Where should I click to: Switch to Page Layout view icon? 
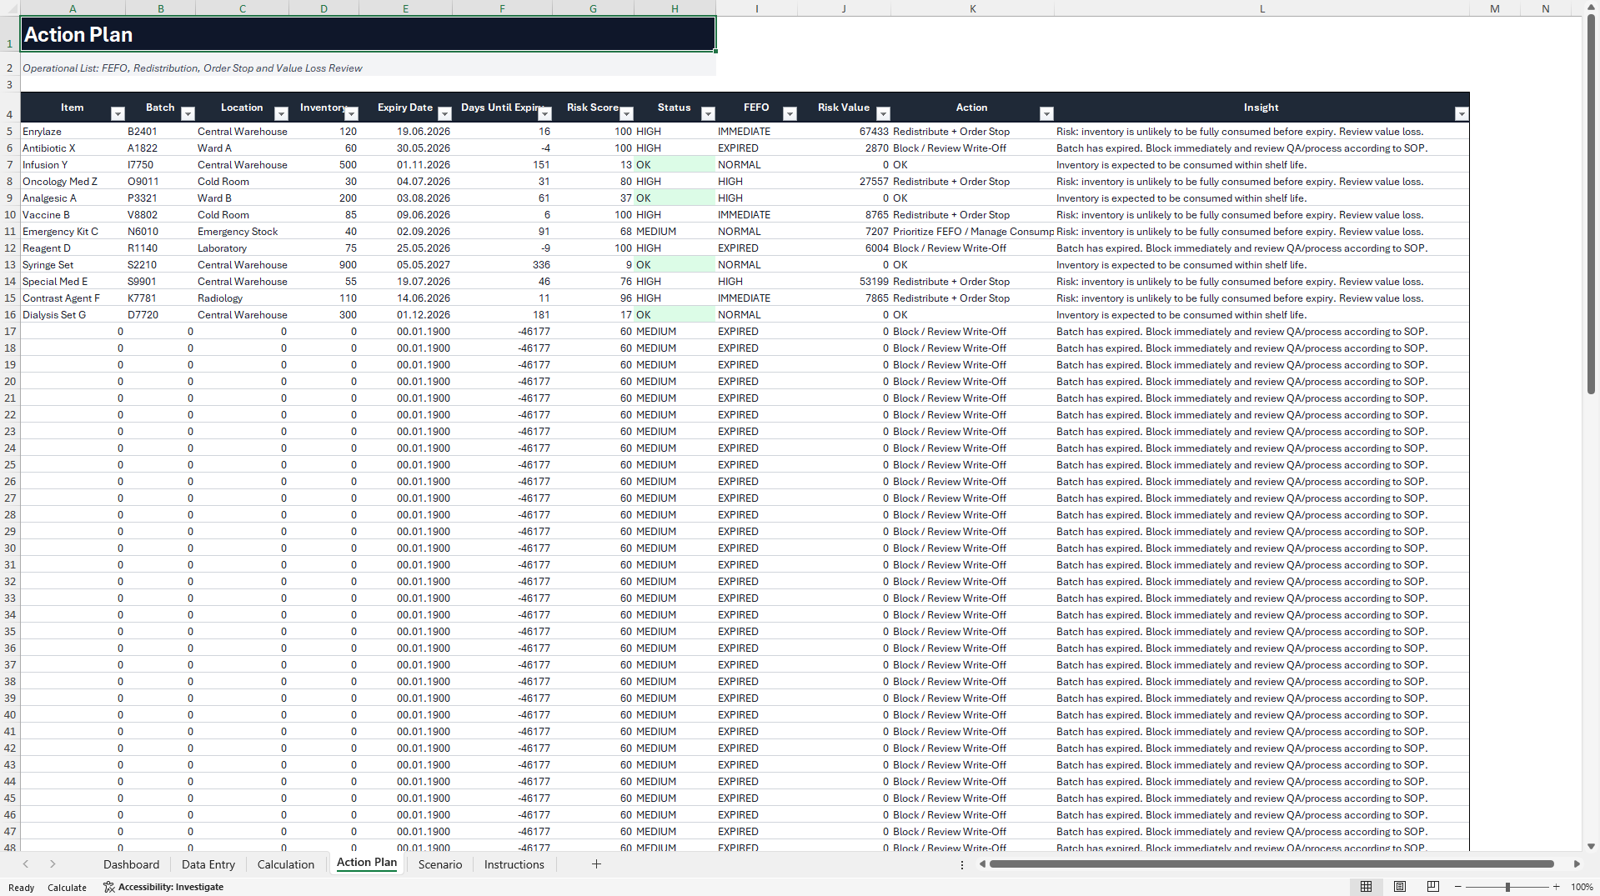click(x=1400, y=887)
